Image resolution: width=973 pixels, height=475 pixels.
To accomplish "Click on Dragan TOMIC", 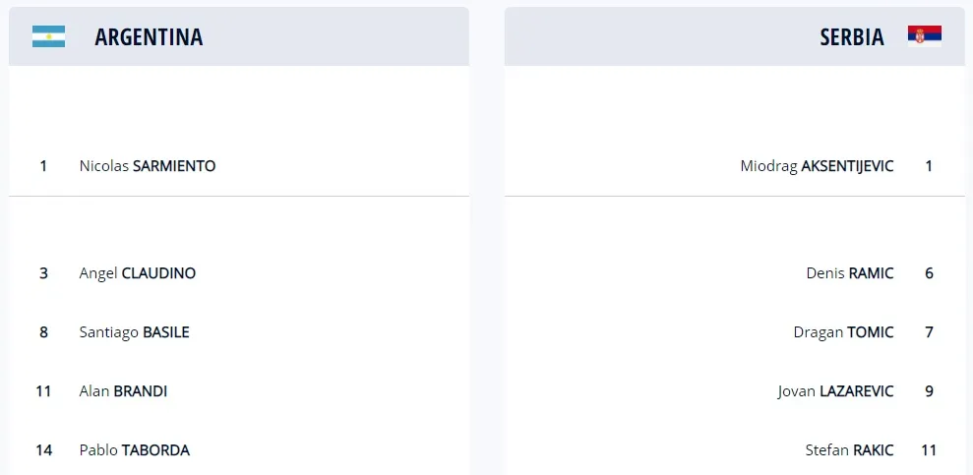I will pyautogui.click(x=843, y=332).
